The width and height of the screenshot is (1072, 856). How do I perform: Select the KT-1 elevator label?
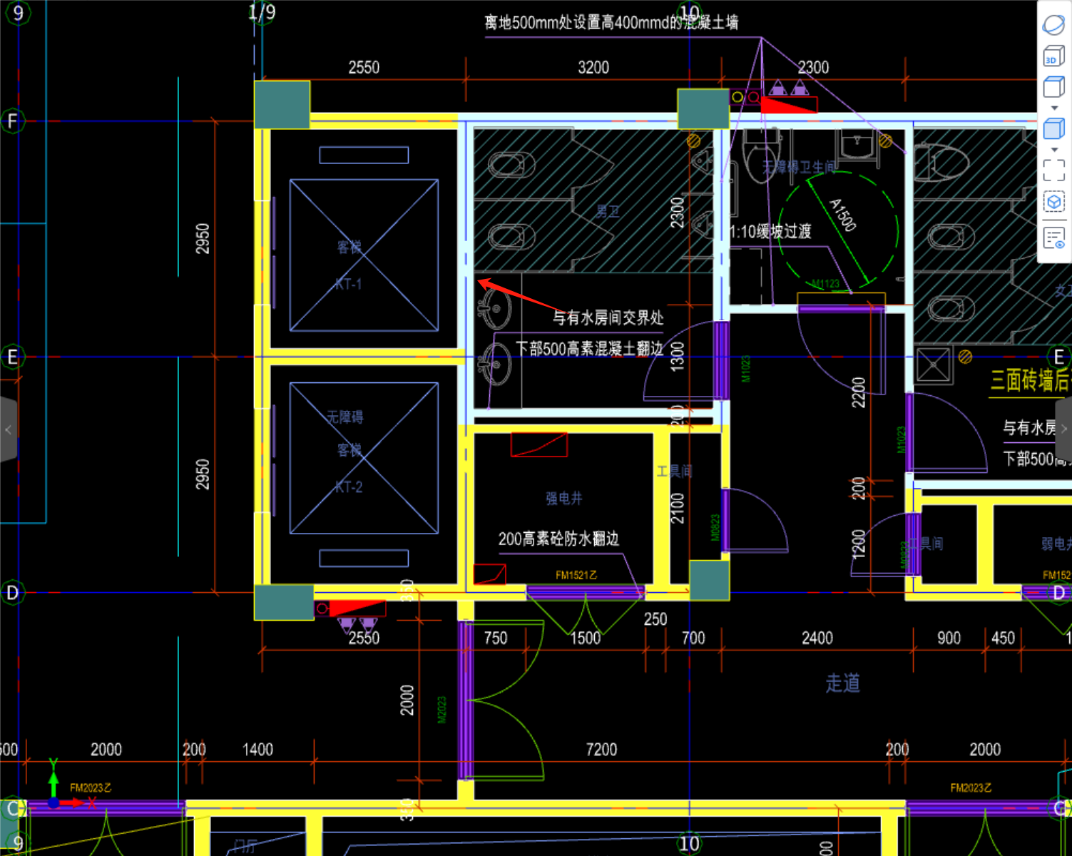(348, 284)
